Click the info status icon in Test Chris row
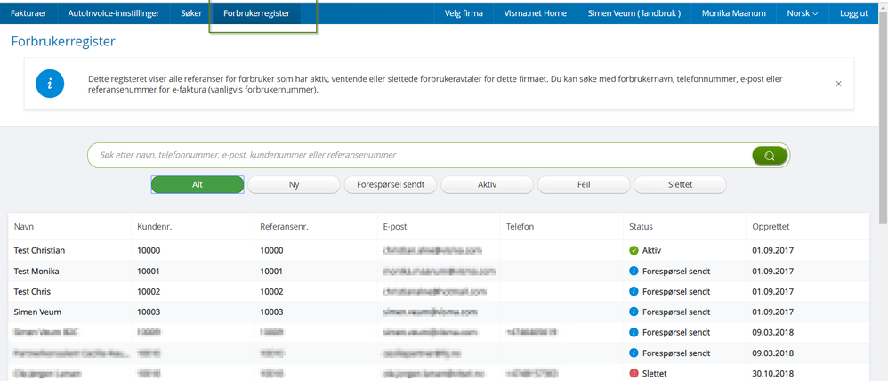Image resolution: width=888 pixels, height=381 pixels. coord(634,291)
